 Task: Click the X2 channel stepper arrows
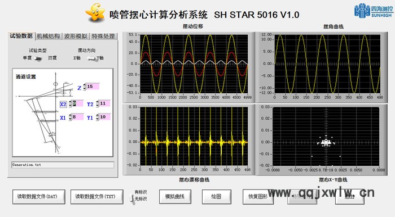pyautogui.click(x=71, y=104)
